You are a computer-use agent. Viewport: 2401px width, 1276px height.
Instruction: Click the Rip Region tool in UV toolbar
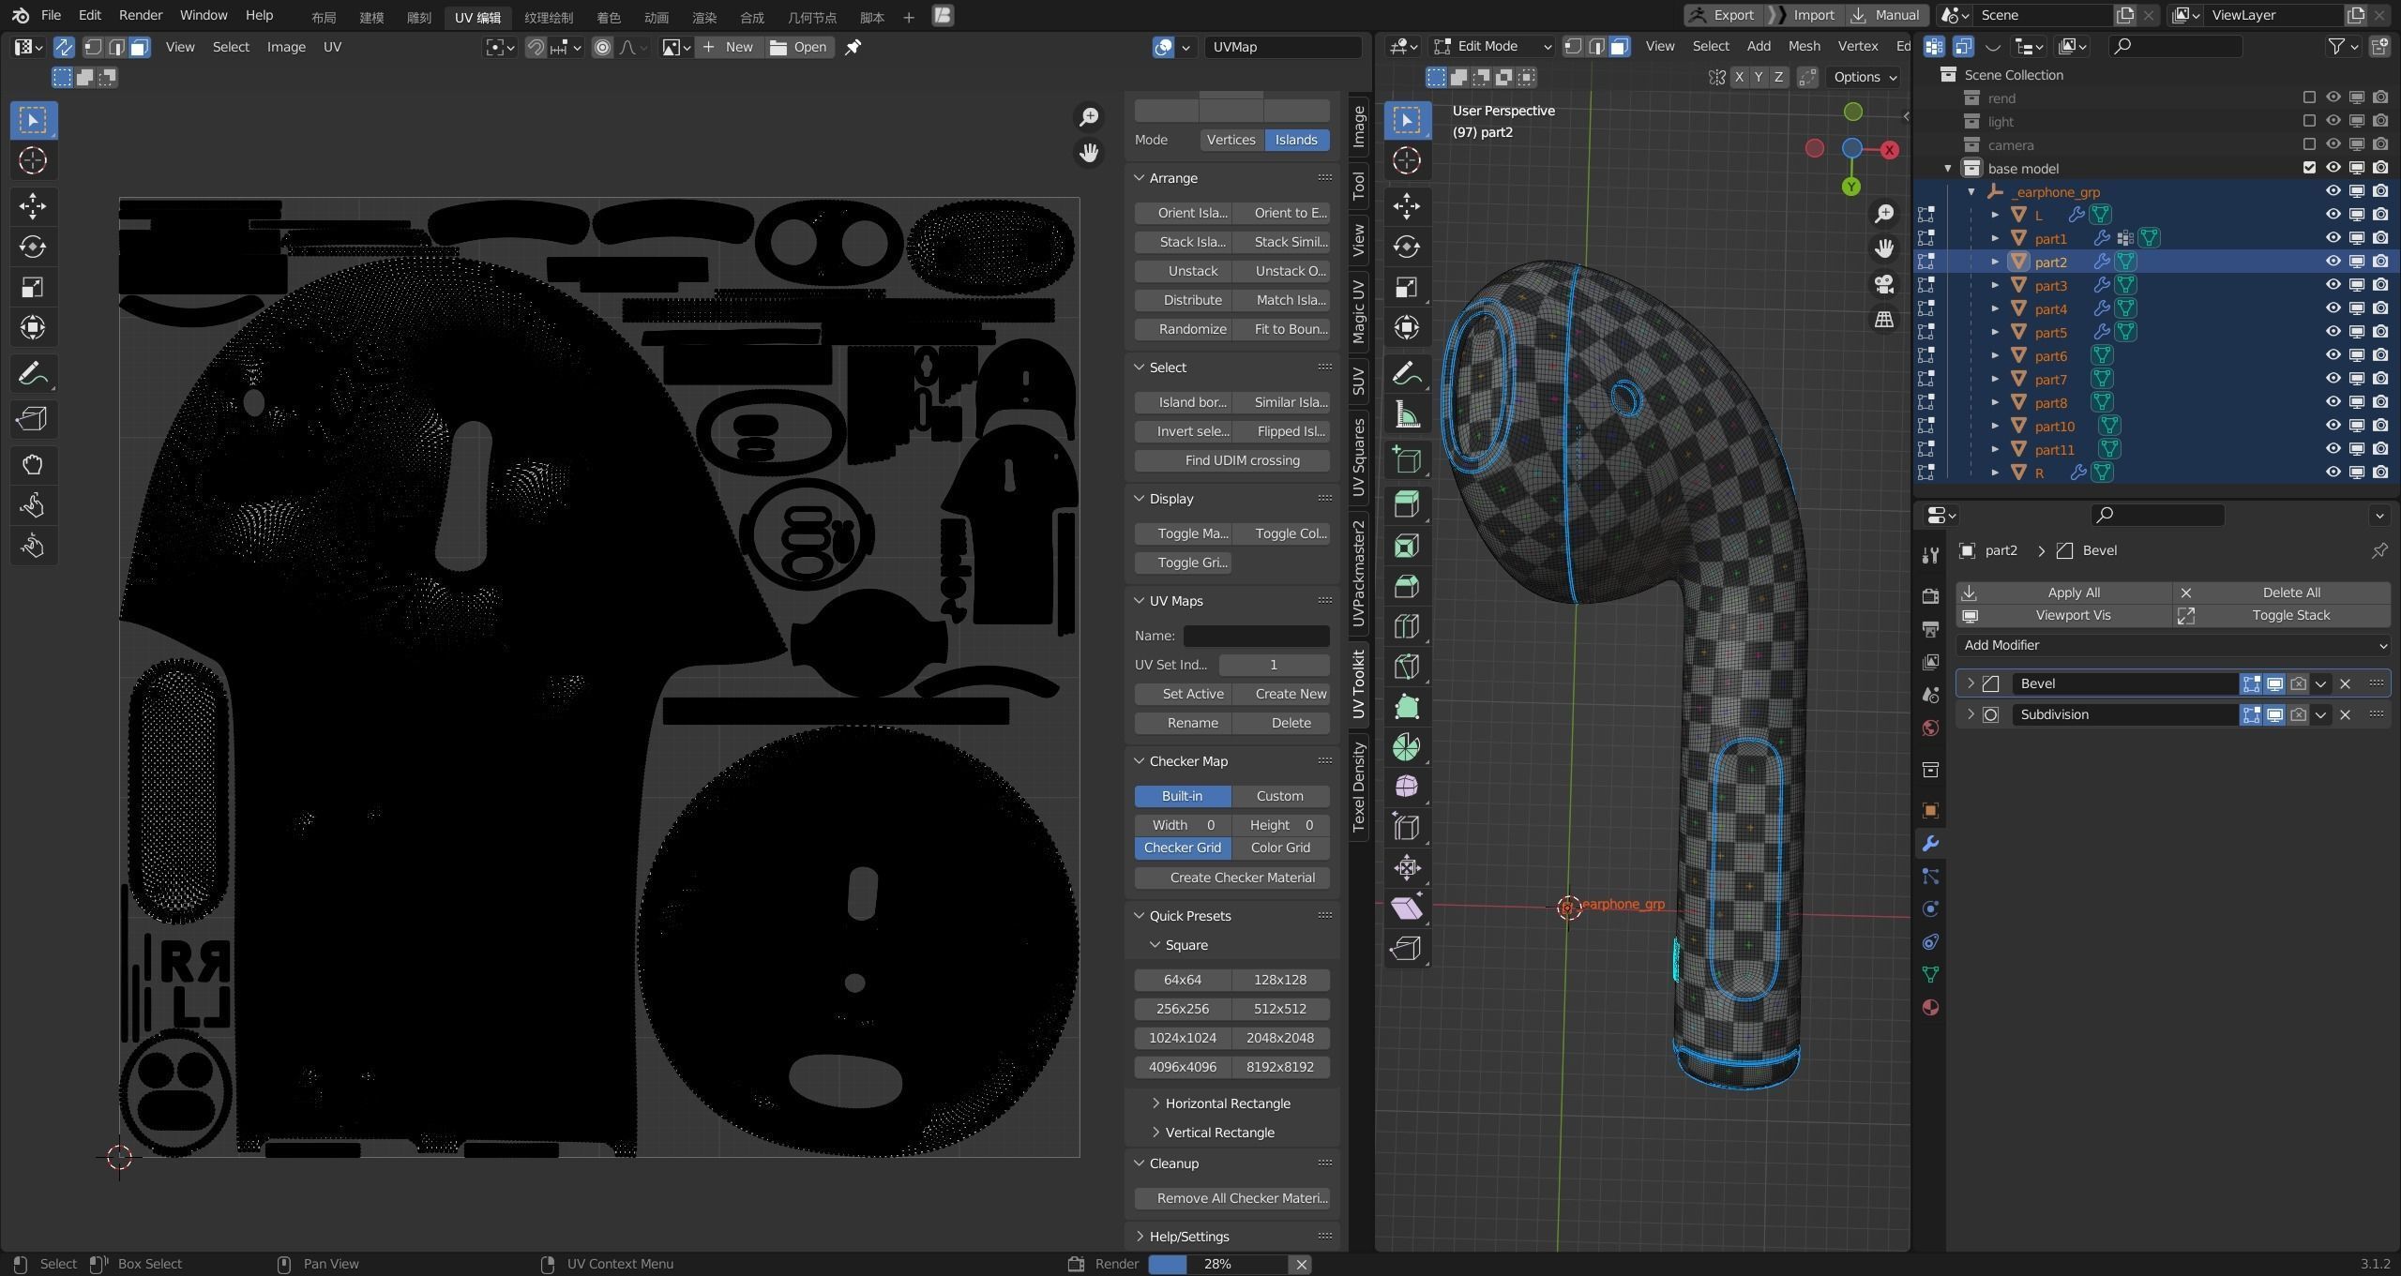coord(33,418)
